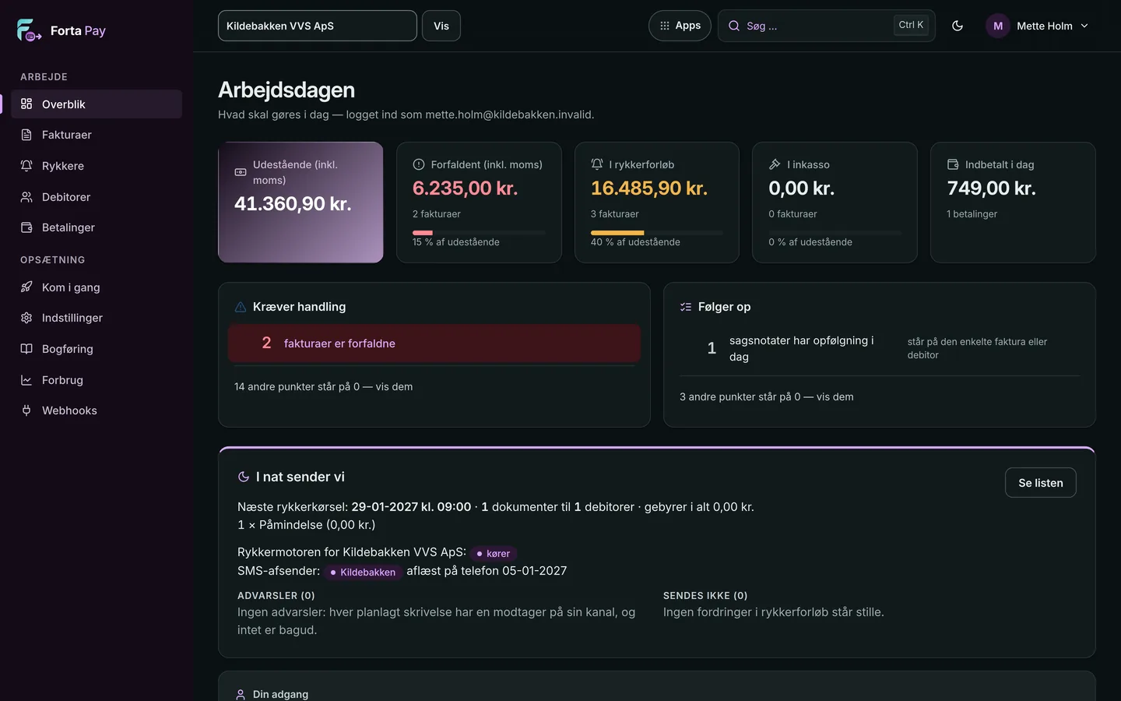Open the Rykkere section
This screenshot has width=1121, height=701.
tap(97, 166)
